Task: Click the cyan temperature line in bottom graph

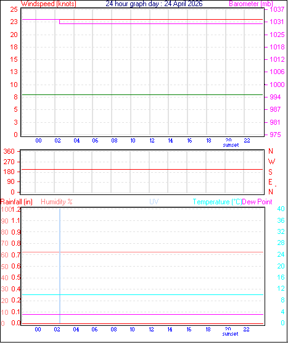Action: 143,295
